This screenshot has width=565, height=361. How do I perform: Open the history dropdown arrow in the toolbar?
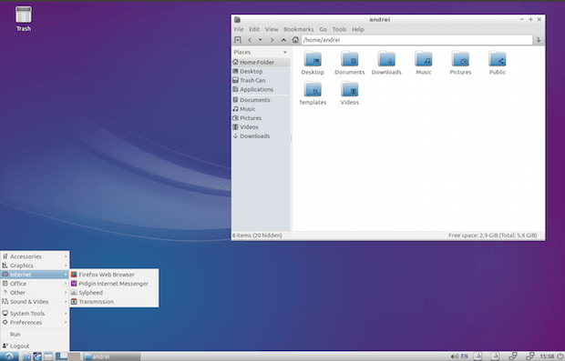(x=260, y=40)
